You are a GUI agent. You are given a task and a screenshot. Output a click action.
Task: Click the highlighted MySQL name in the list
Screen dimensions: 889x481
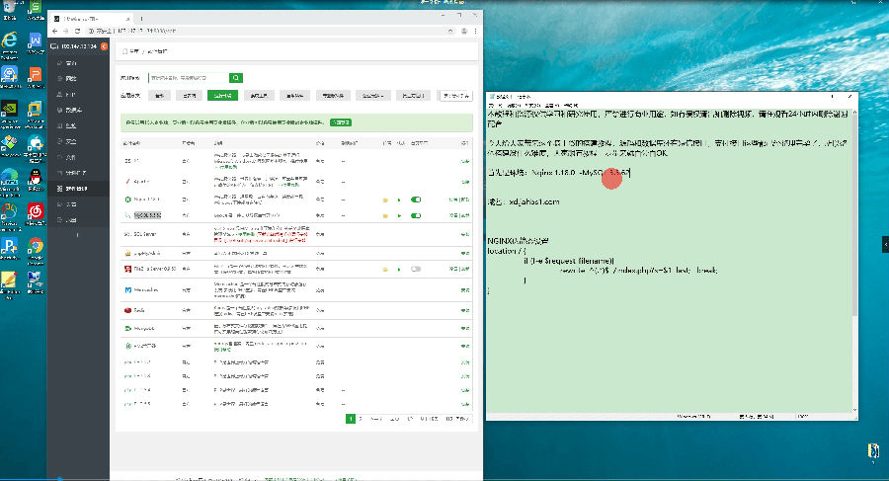click(x=147, y=215)
